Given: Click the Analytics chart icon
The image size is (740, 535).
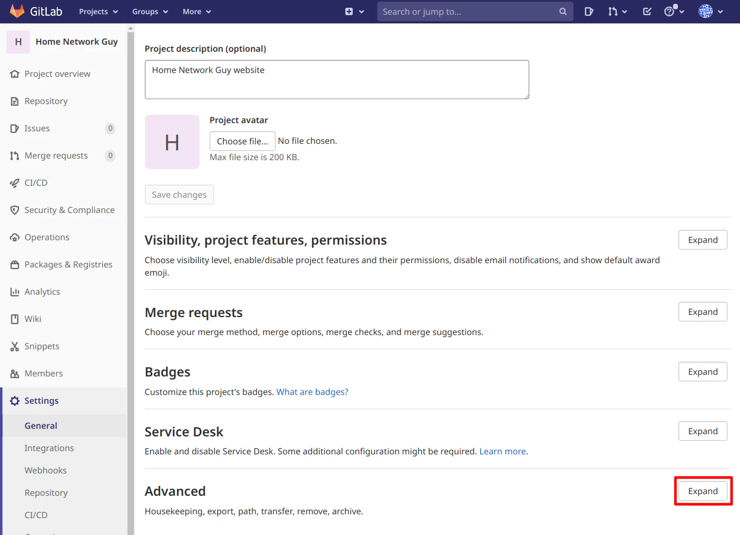Looking at the screenshot, I should 15,292.
